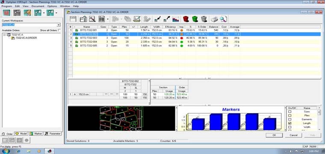The width and height of the screenshot is (325, 154).
Task: Click the marker layout preview thumbnail
Action: (121, 118)
